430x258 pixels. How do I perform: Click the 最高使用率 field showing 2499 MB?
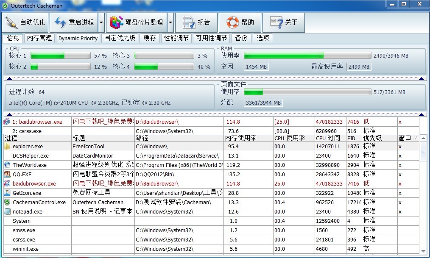pos(359,67)
